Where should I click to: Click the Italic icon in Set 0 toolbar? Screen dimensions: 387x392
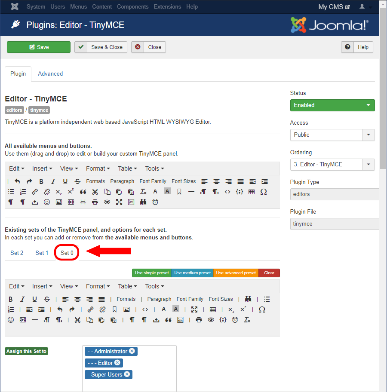point(22,299)
